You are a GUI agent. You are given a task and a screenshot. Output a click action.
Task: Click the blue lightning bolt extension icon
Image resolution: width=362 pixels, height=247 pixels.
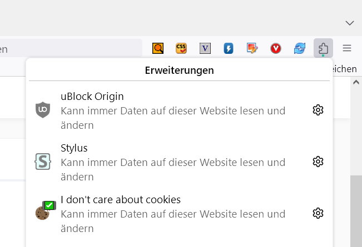(x=229, y=48)
